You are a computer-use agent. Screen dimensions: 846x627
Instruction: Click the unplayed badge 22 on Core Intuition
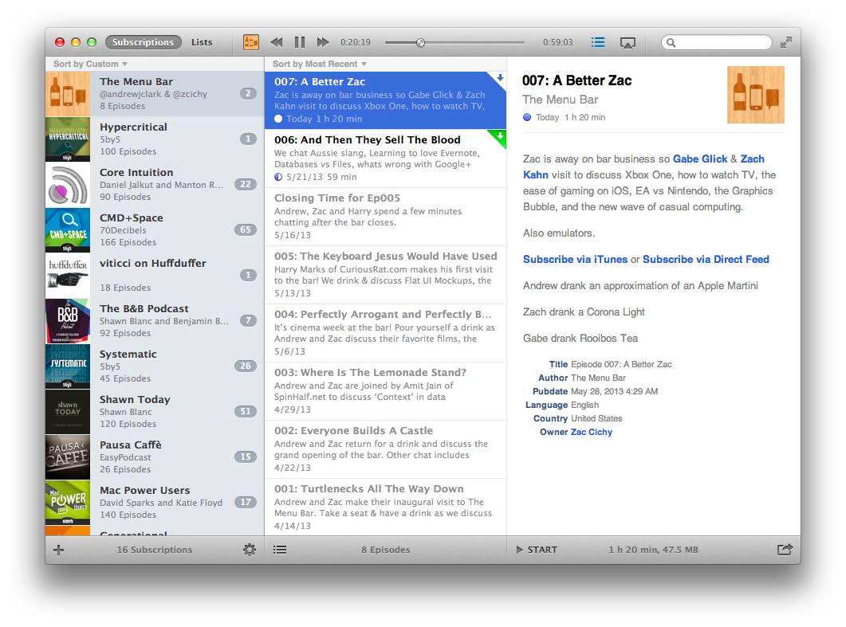(x=246, y=184)
